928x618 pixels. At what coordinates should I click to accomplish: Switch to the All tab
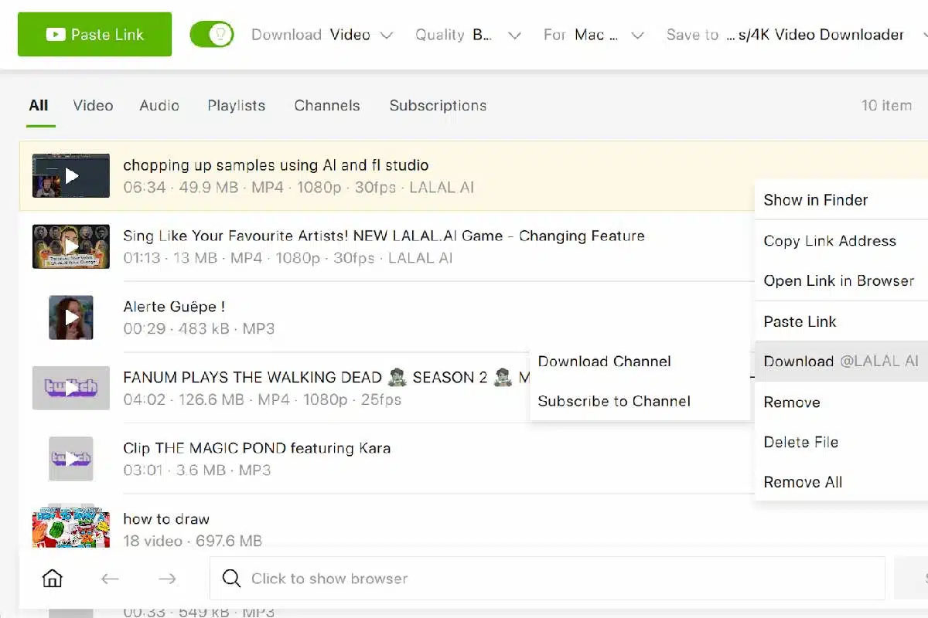[39, 106]
